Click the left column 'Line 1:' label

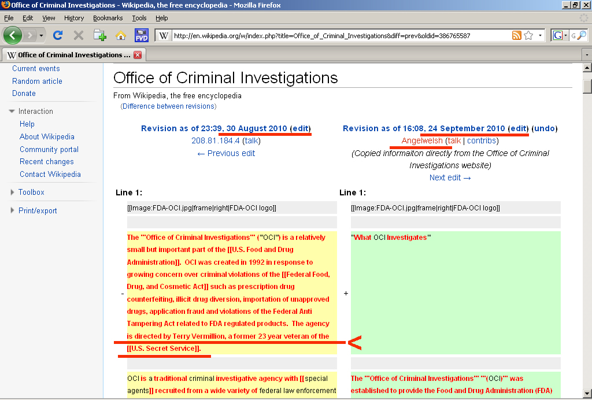[x=129, y=193]
